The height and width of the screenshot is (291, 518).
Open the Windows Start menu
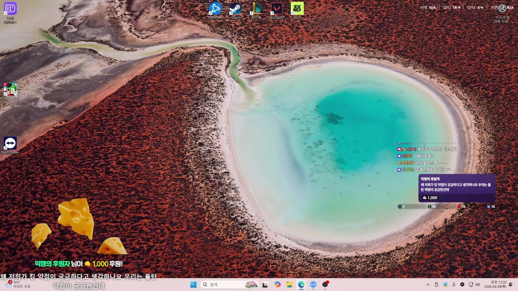click(x=193, y=285)
